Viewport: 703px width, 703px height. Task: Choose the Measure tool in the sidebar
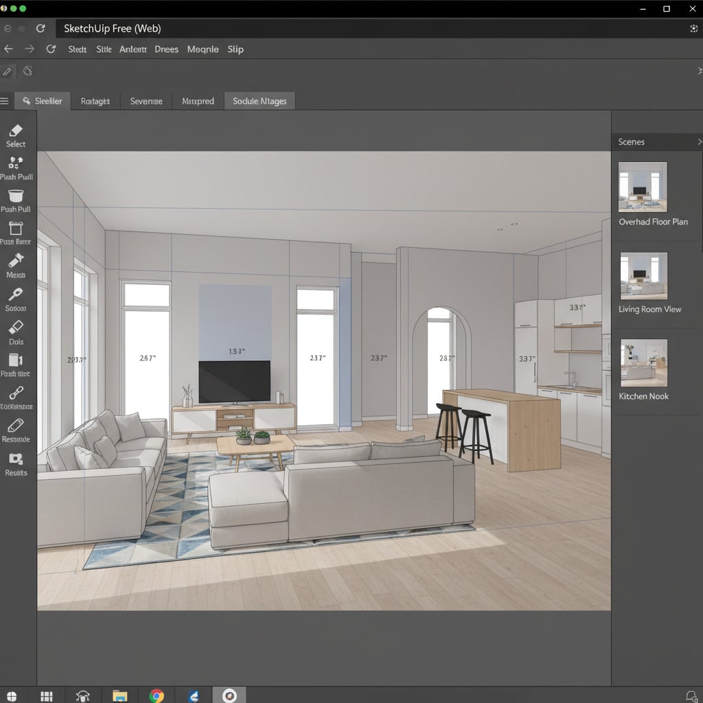point(16,264)
